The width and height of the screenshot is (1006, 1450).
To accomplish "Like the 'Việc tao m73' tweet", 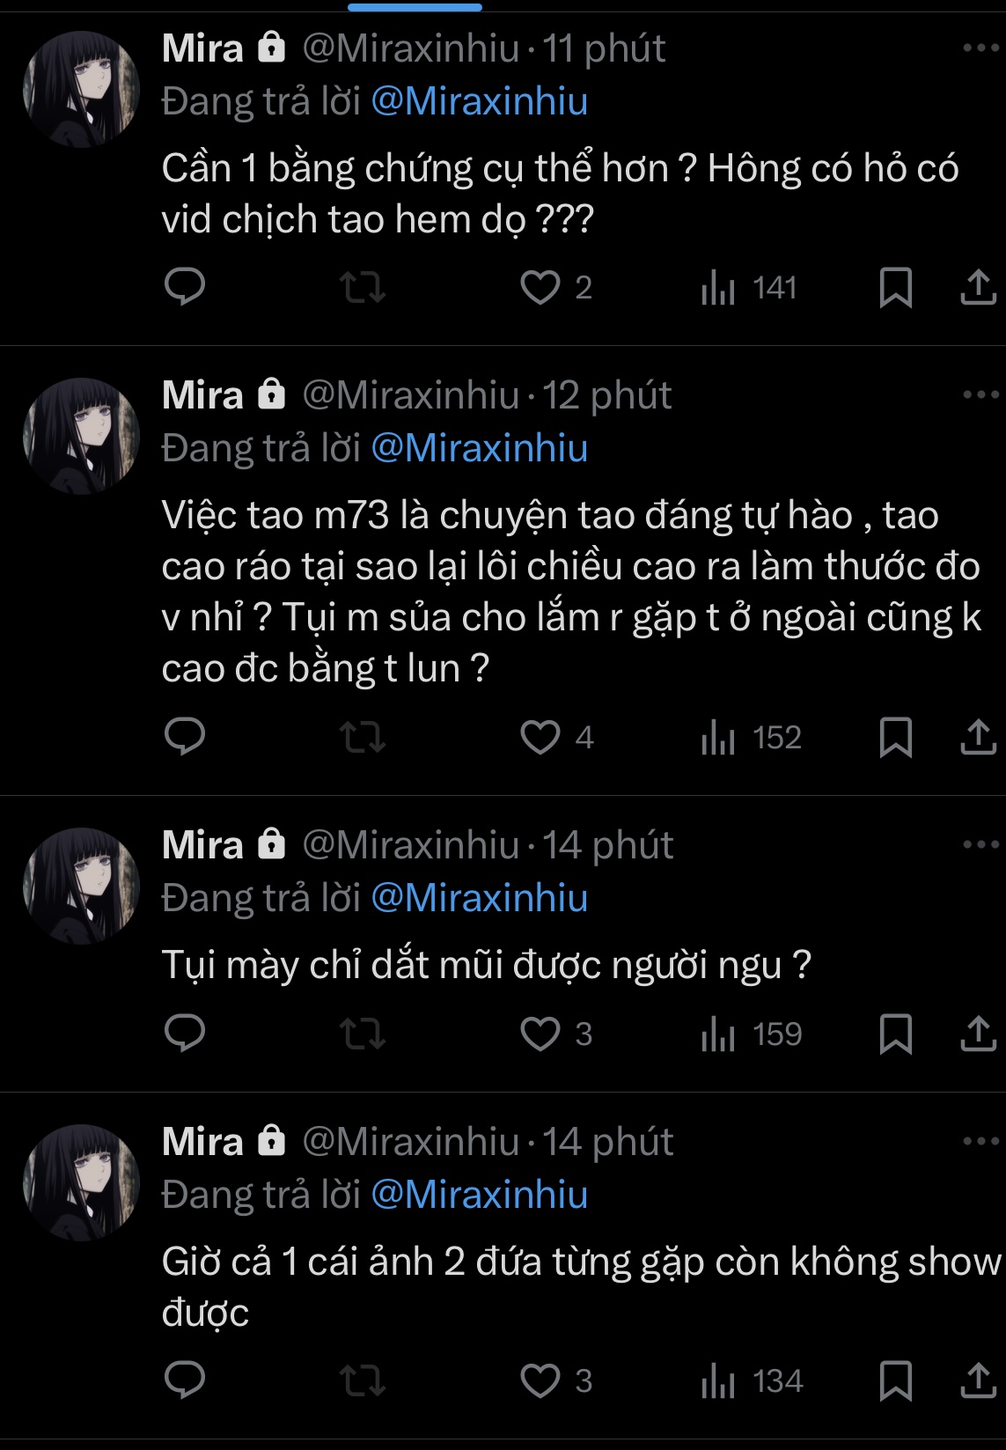I will [540, 737].
